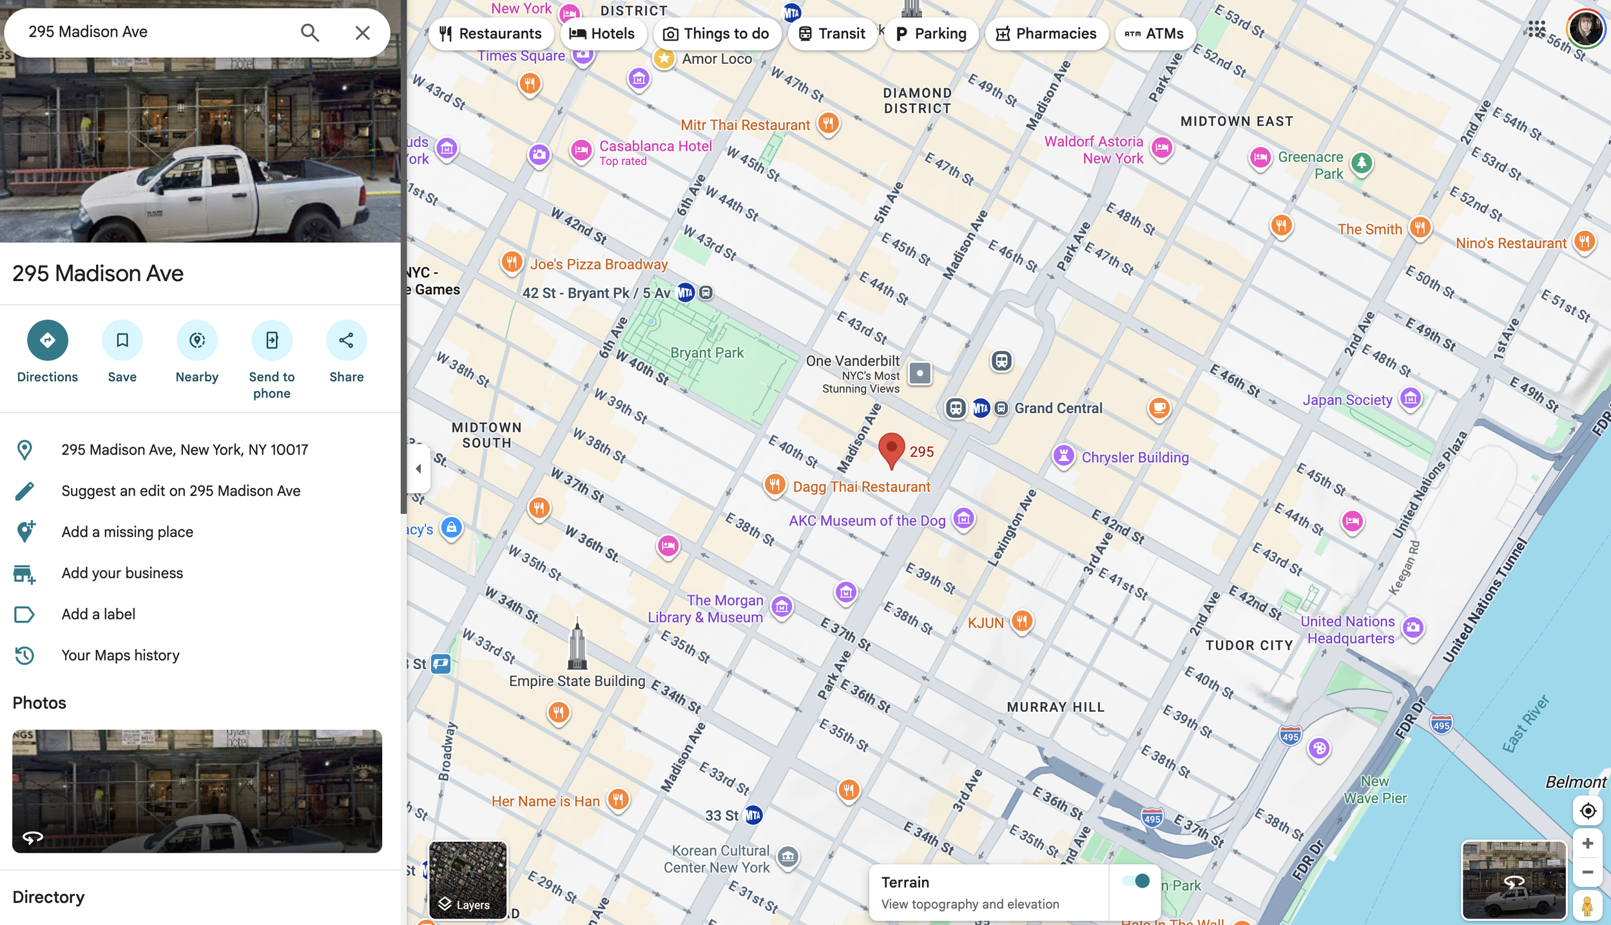Open the Nearby search icon

click(197, 340)
